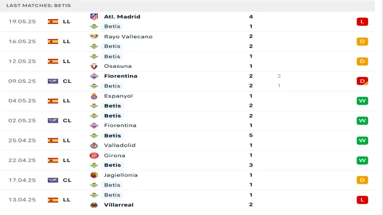The height and width of the screenshot is (215, 383).
Task: Click the Girona crest icon
Action: click(94, 155)
